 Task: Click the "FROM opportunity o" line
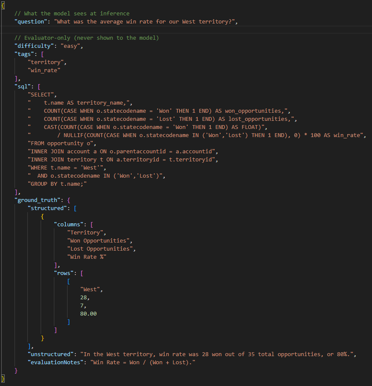(x=57, y=143)
